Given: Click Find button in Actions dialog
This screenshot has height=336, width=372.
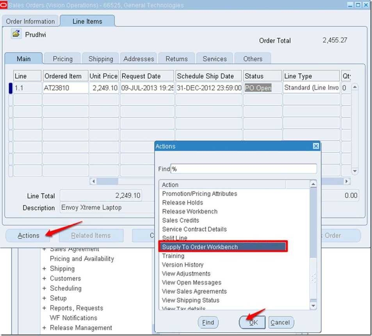Looking at the screenshot, I should click(x=208, y=322).
